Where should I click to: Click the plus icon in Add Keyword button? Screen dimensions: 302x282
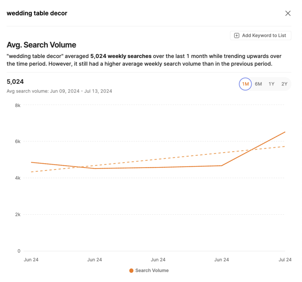237,36
